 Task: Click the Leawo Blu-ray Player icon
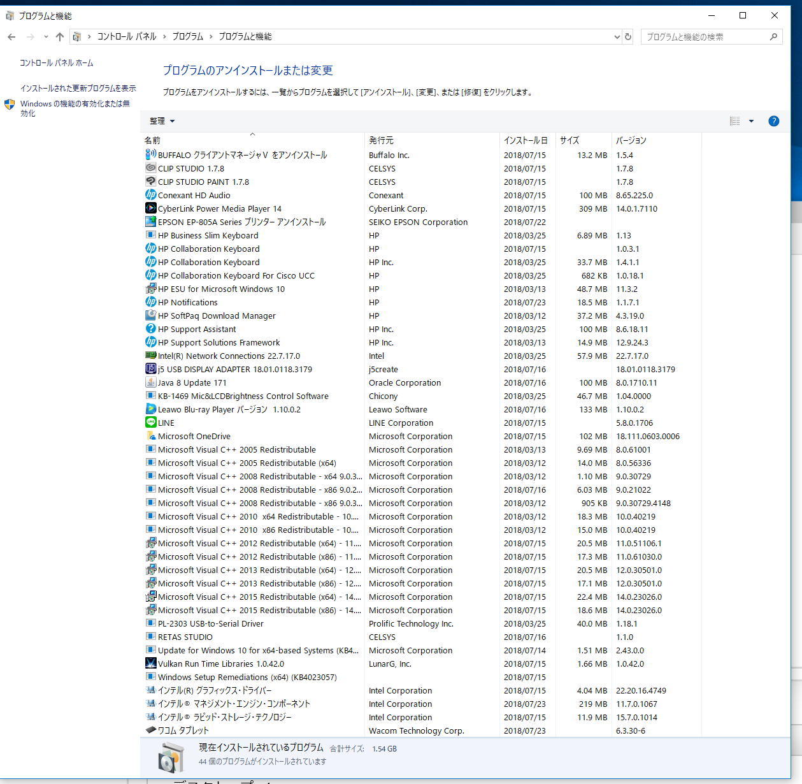click(x=151, y=409)
